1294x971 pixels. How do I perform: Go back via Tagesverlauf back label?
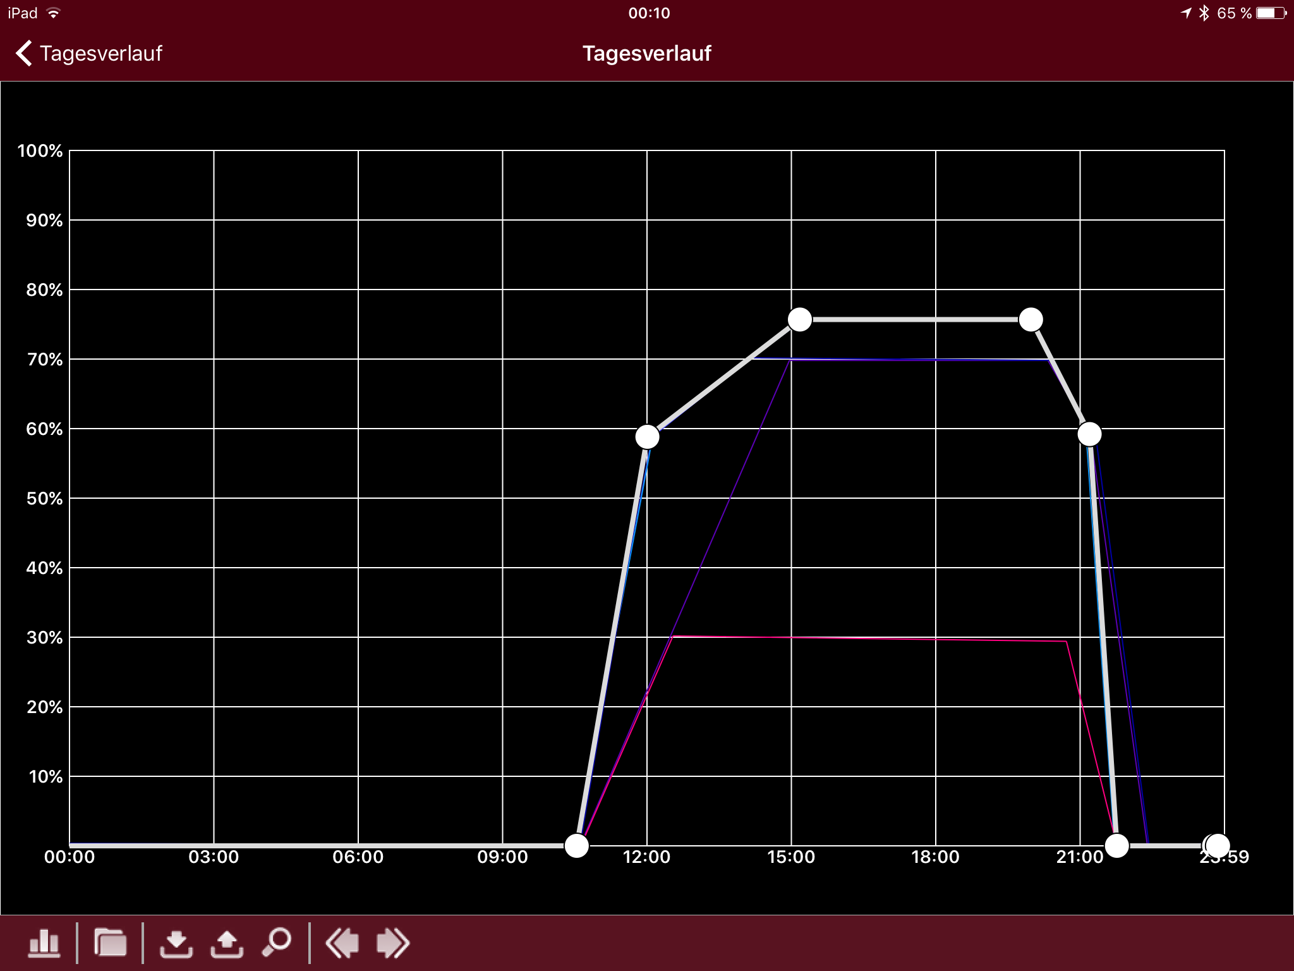click(x=100, y=53)
